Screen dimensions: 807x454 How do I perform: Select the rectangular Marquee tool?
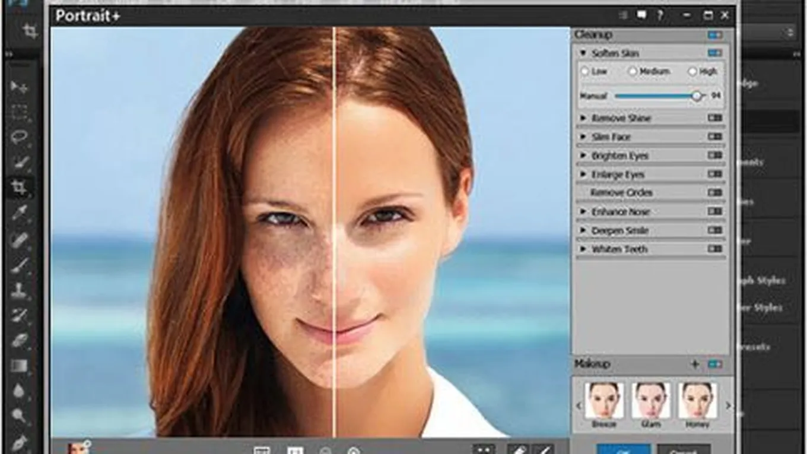tap(19, 112)
